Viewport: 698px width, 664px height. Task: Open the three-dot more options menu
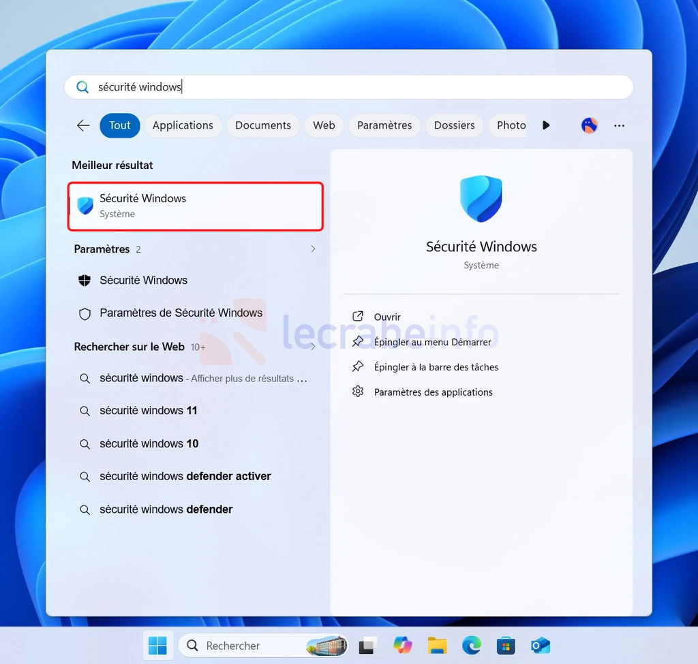[x=619, y=125]
